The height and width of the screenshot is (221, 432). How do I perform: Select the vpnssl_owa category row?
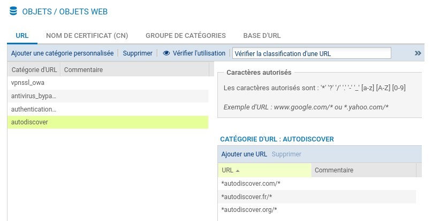coord(108,83)
